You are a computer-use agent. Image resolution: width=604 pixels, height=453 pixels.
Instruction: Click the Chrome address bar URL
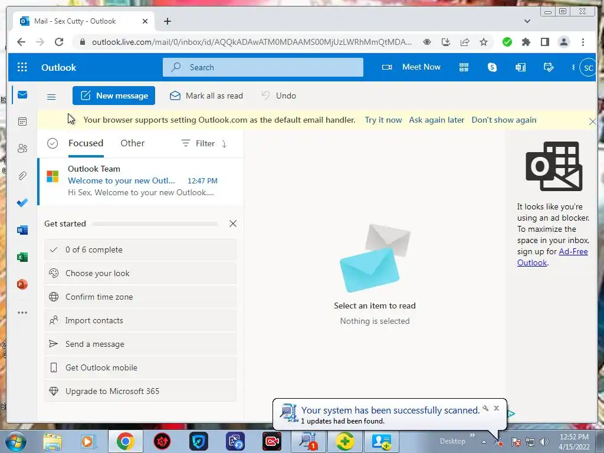pyautogui.click(x=251, y=42)
